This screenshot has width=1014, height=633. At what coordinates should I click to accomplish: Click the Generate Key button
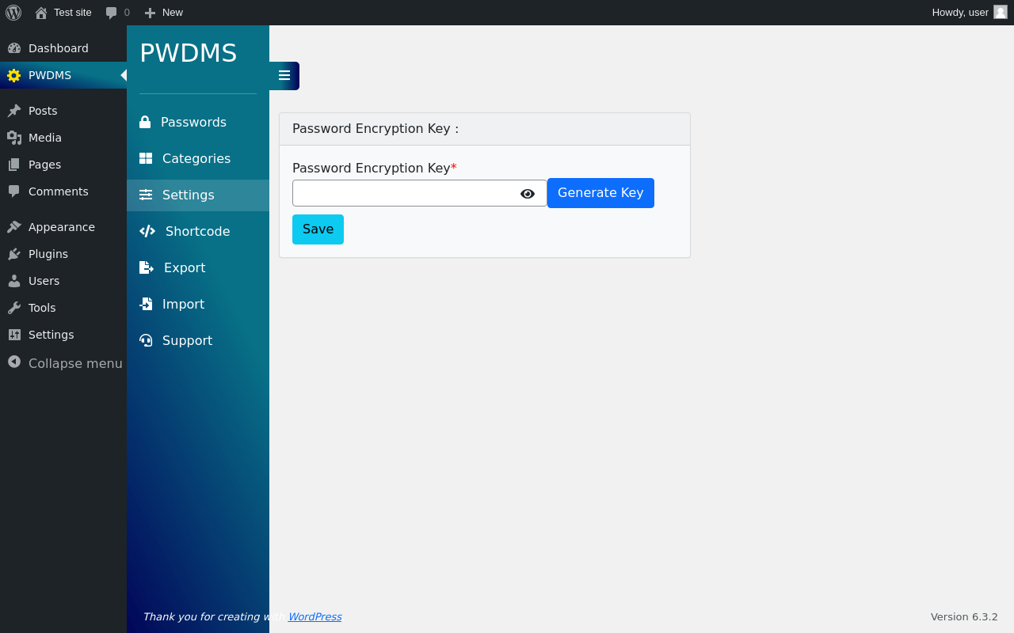tap(600, 193)
